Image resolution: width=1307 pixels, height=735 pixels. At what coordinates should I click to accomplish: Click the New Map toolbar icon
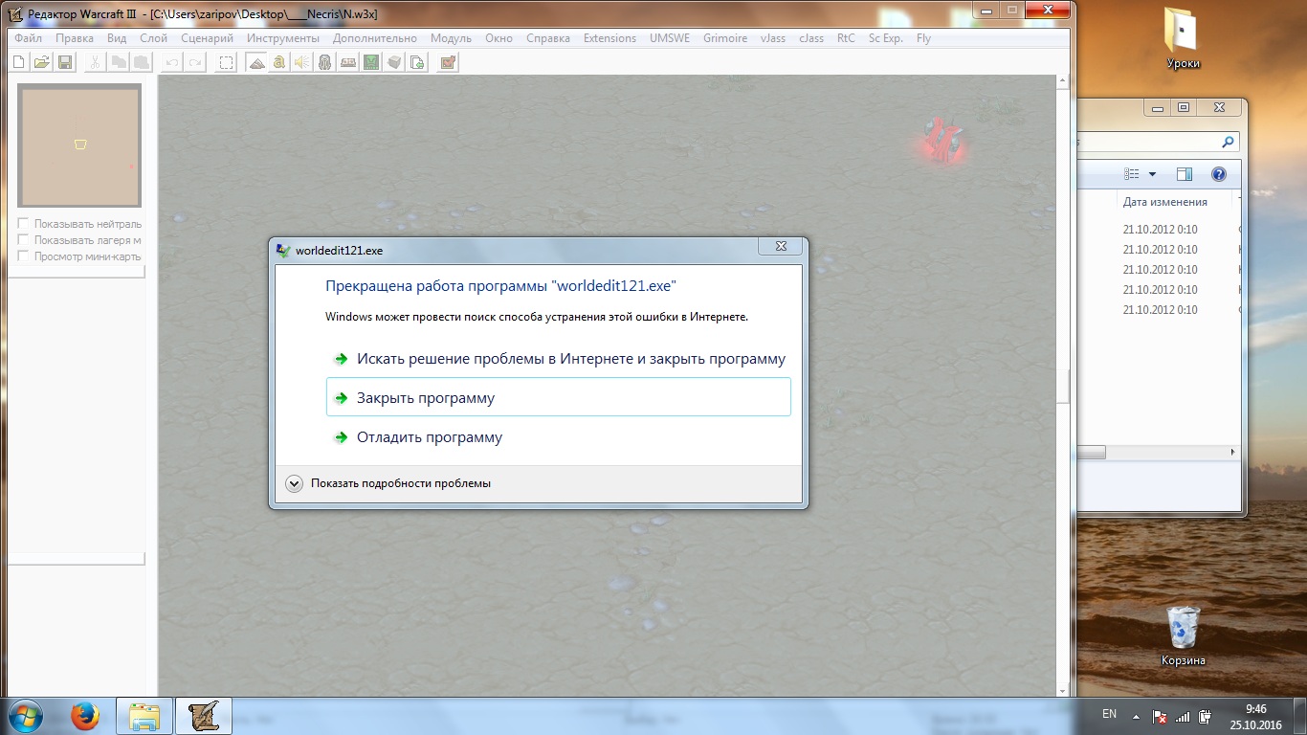[18, 62]
